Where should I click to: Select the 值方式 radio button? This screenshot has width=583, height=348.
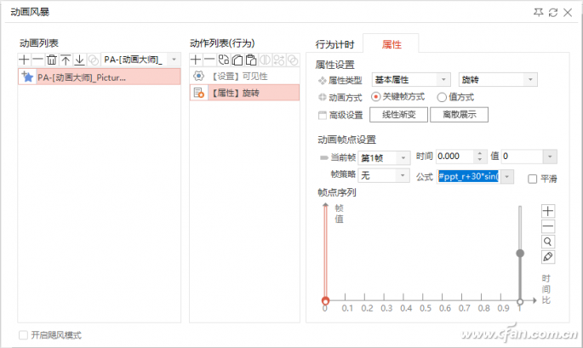pyautogui.click(x=442, y=97)
